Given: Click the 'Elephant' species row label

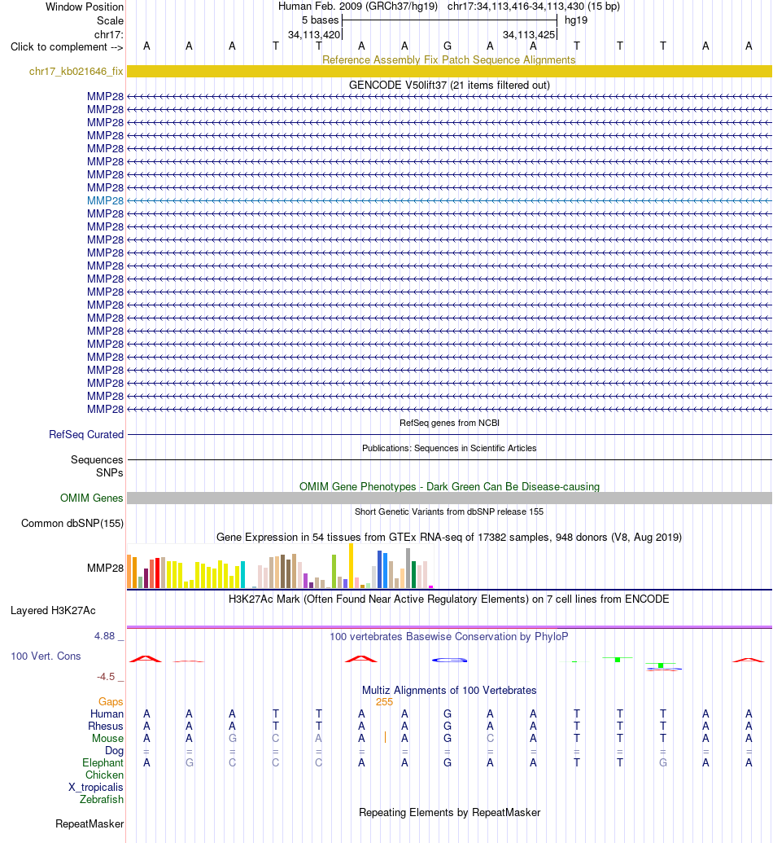Looking at the screenshot, I should coord(103,763).
